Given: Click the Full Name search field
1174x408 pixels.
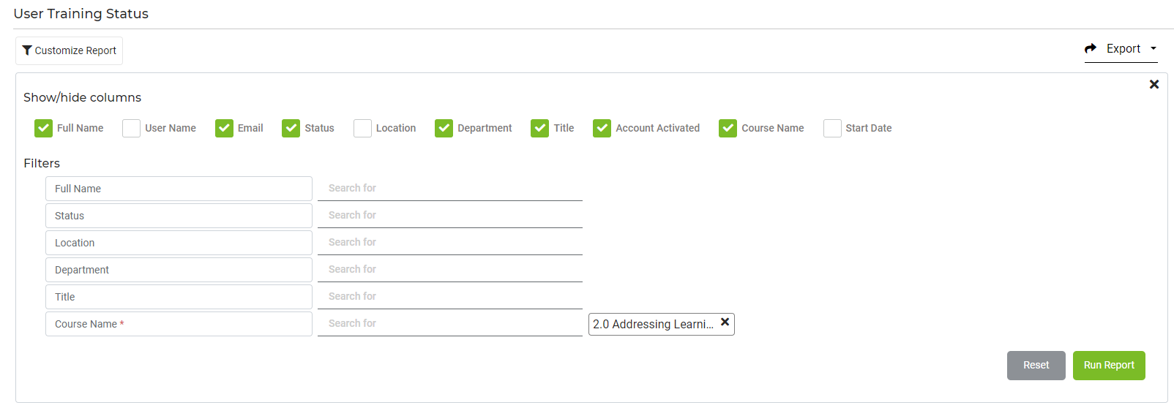Looking at the screenshot, I should pyautogui.click(x=449, y=189).
